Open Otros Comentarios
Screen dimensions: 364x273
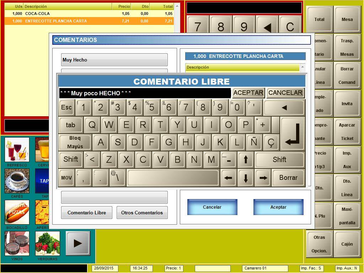click(142, 213)
